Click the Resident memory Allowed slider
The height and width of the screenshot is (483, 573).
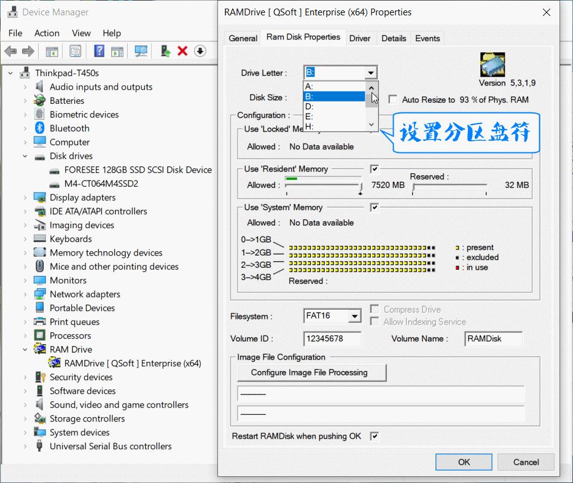(x=323, y=185)
